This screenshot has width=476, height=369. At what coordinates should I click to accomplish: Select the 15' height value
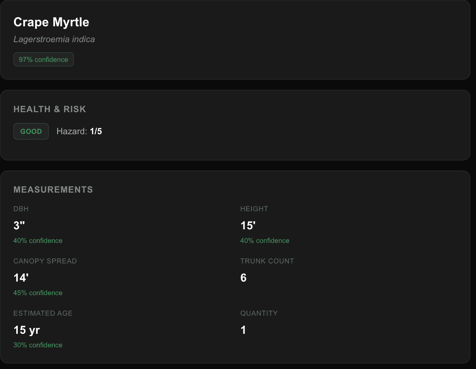point(248,226)
